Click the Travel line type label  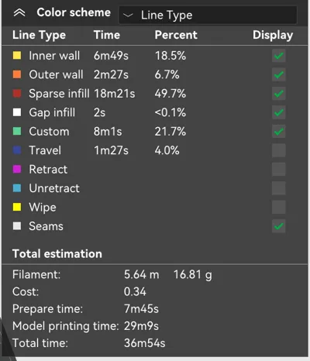tap(45, 150)
